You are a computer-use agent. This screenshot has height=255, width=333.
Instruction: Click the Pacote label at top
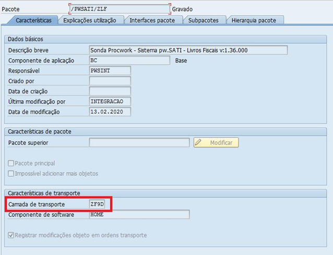[x=10, y=9]
